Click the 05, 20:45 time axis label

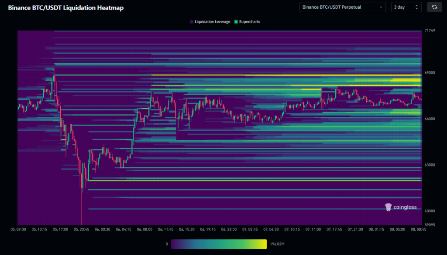(x=82, y=229)
